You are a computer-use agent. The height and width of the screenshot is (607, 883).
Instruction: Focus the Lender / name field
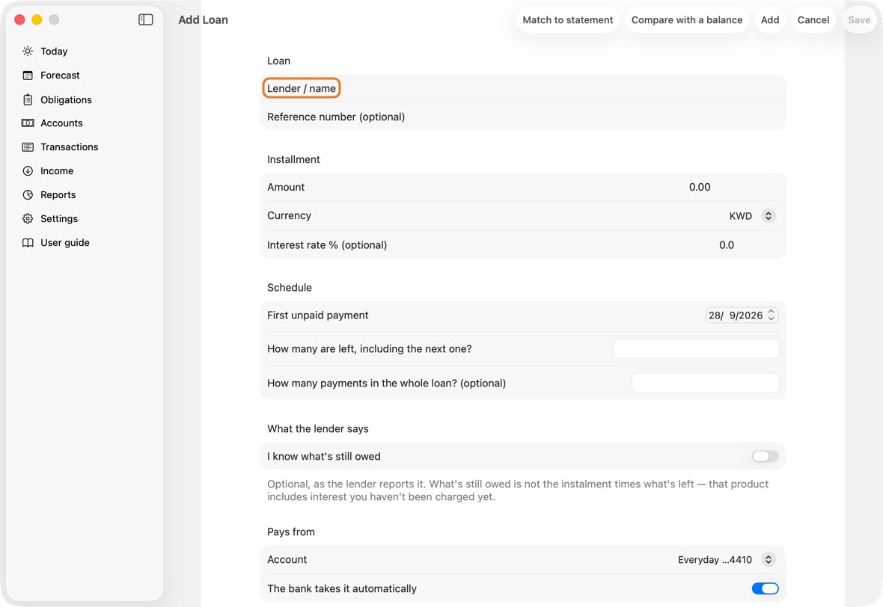tap(522, 88)
